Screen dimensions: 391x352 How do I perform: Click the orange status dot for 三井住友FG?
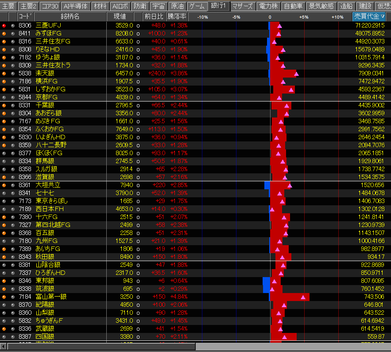click(x=4, y=41)
